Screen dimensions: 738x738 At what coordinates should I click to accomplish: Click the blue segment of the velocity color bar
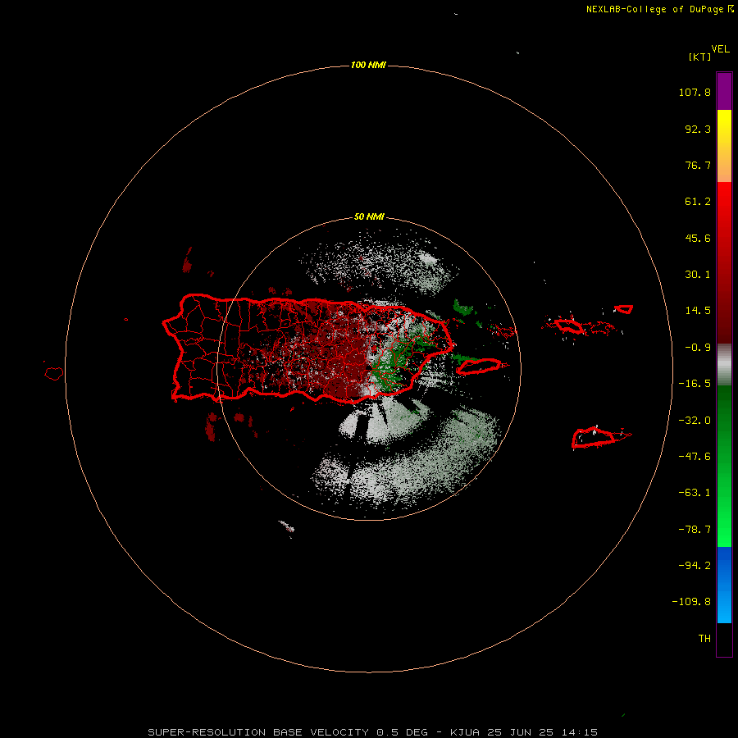pos(724,585)
